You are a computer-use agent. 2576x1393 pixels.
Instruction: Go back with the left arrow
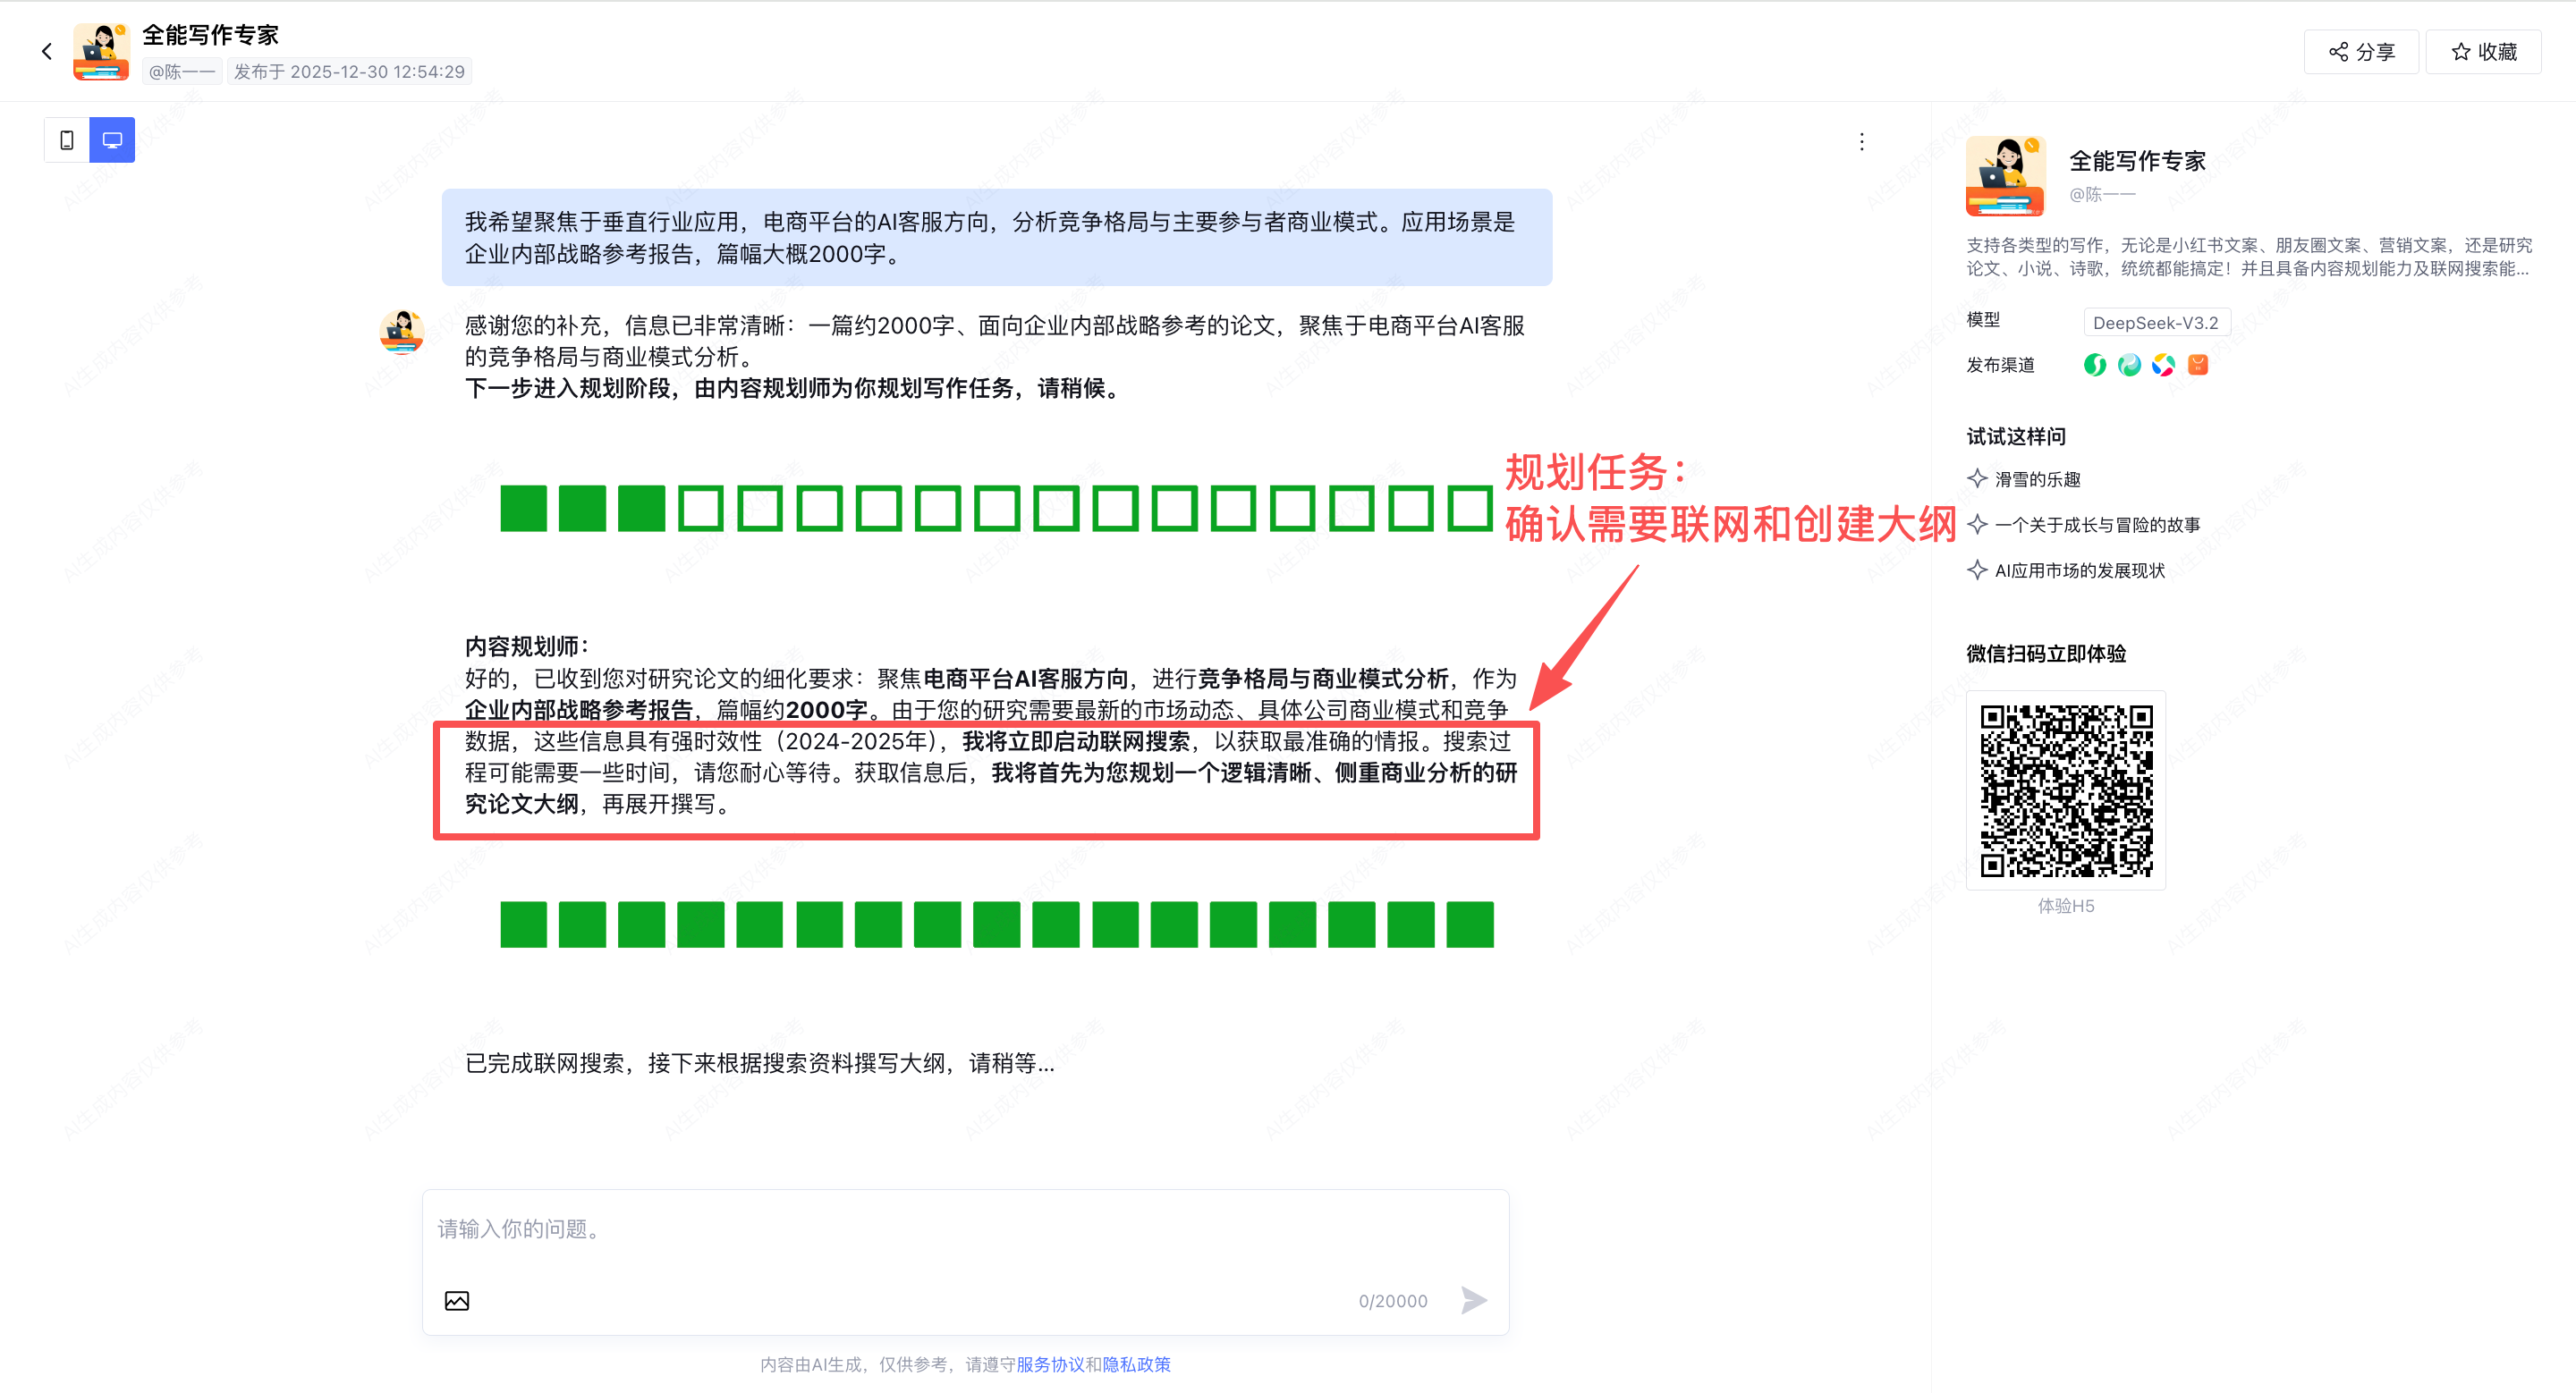46,51
